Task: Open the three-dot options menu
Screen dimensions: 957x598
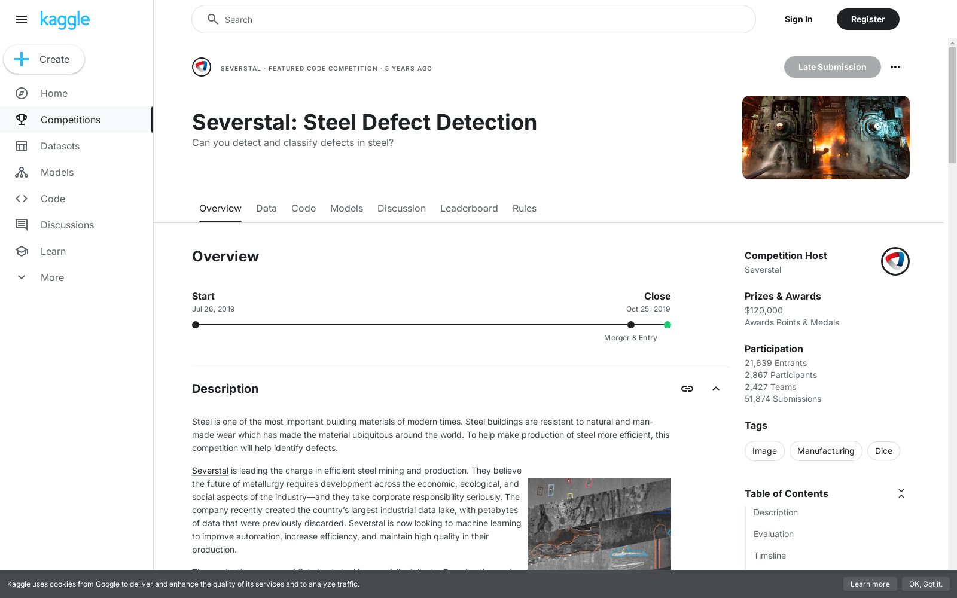Action: tap(895, 67)
